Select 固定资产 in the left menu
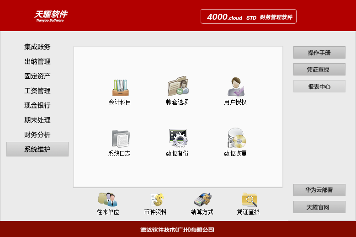Viewport: 356px width, 237px height. 37,76
